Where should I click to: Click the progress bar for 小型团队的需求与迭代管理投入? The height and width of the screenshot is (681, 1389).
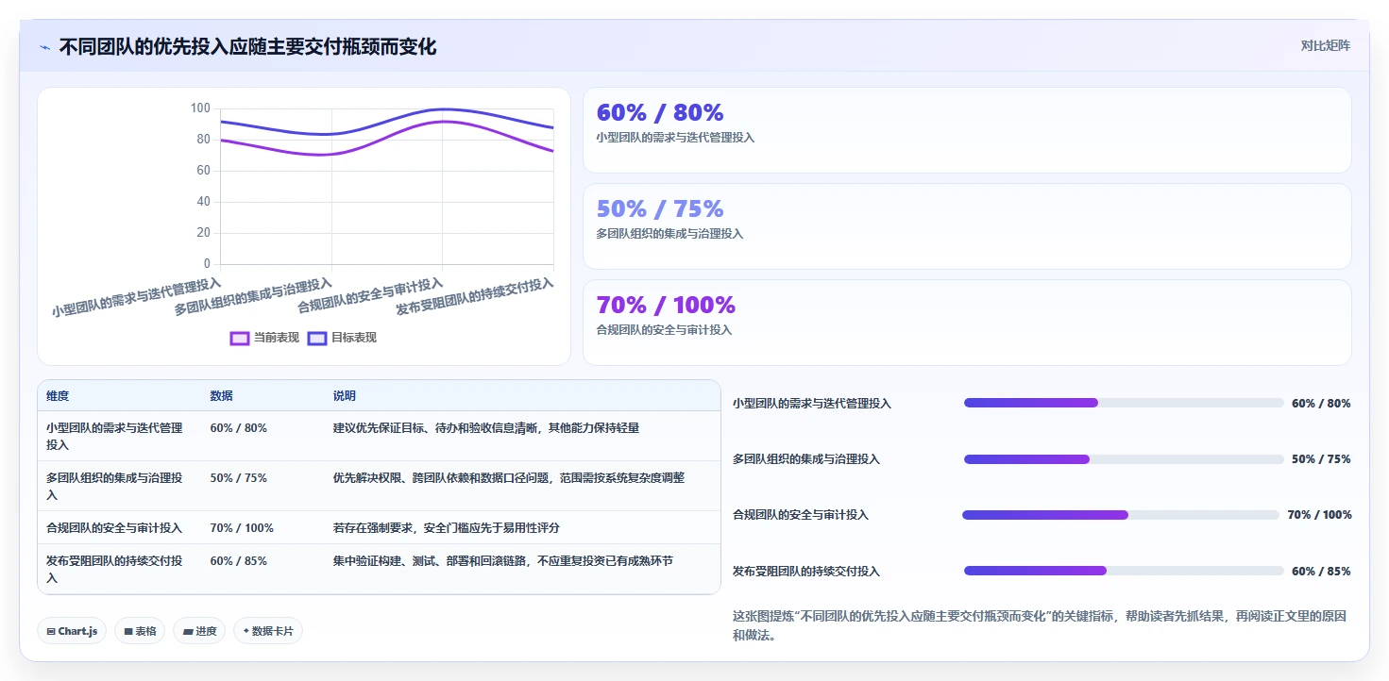[1124, 403]
